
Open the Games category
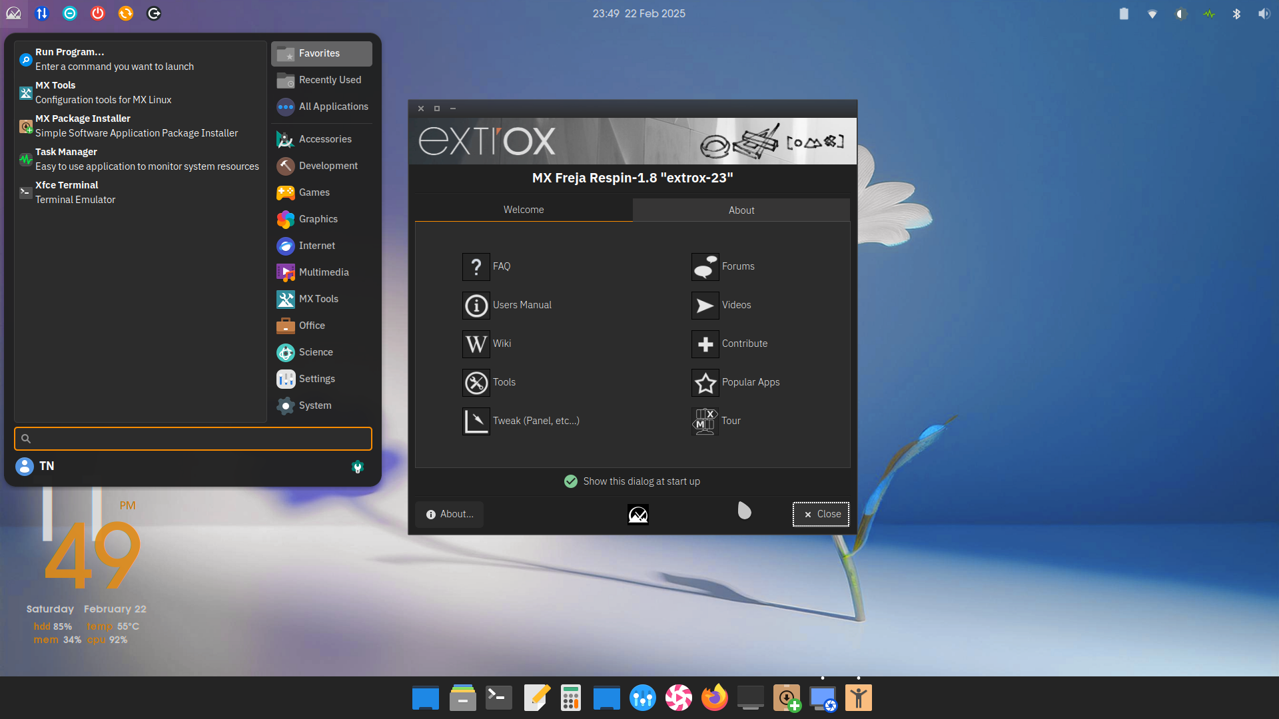[322, 192]
